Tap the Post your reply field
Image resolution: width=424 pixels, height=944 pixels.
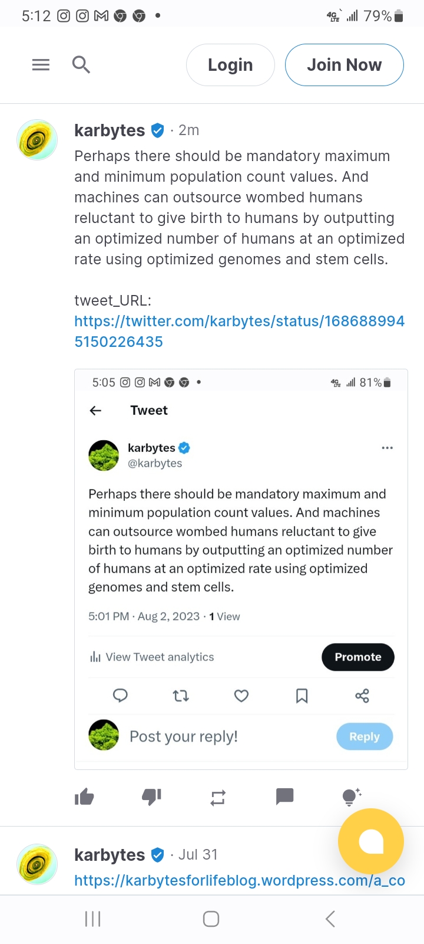184,736
